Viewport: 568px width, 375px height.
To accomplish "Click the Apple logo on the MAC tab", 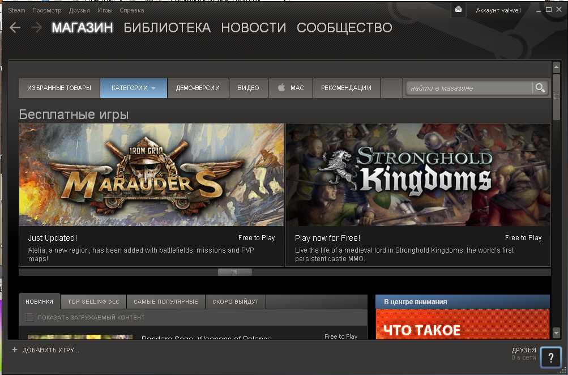I will [x=281, y=88].
